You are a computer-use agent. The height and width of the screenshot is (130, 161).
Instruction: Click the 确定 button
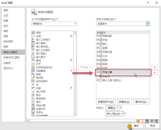136,125
